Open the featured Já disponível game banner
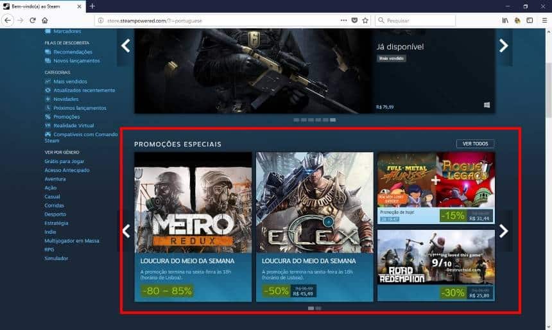This screenshot has height=330, width=552. pyautogui.click(x=315, y=71)
